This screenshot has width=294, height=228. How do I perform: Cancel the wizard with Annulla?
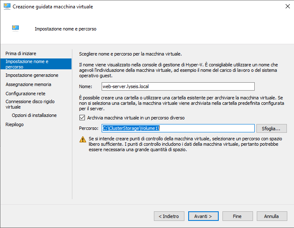(272, 216)
